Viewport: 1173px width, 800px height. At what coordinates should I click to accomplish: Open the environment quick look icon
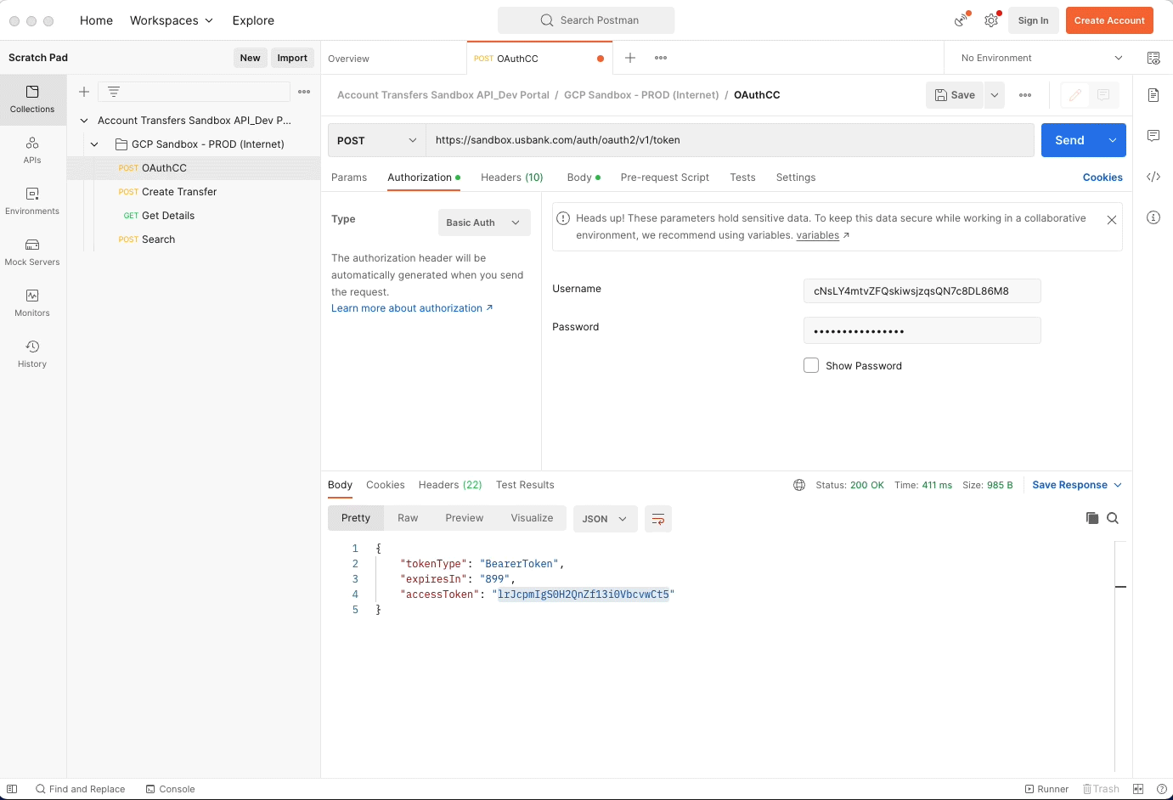tap(1153, 58)
